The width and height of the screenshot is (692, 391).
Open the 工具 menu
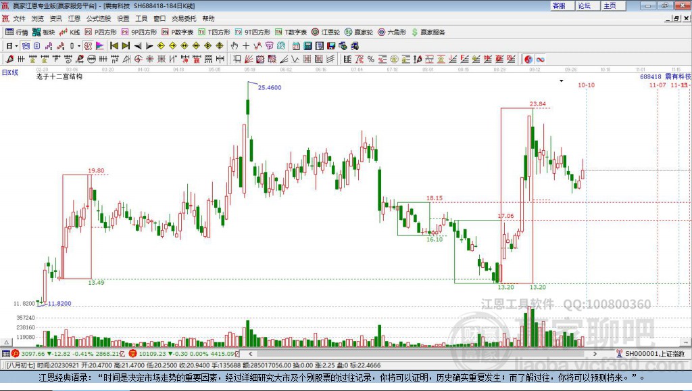[141, 18]
